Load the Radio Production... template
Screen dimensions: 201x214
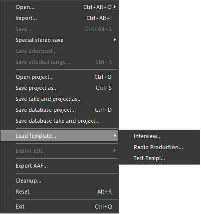(159, 147)
